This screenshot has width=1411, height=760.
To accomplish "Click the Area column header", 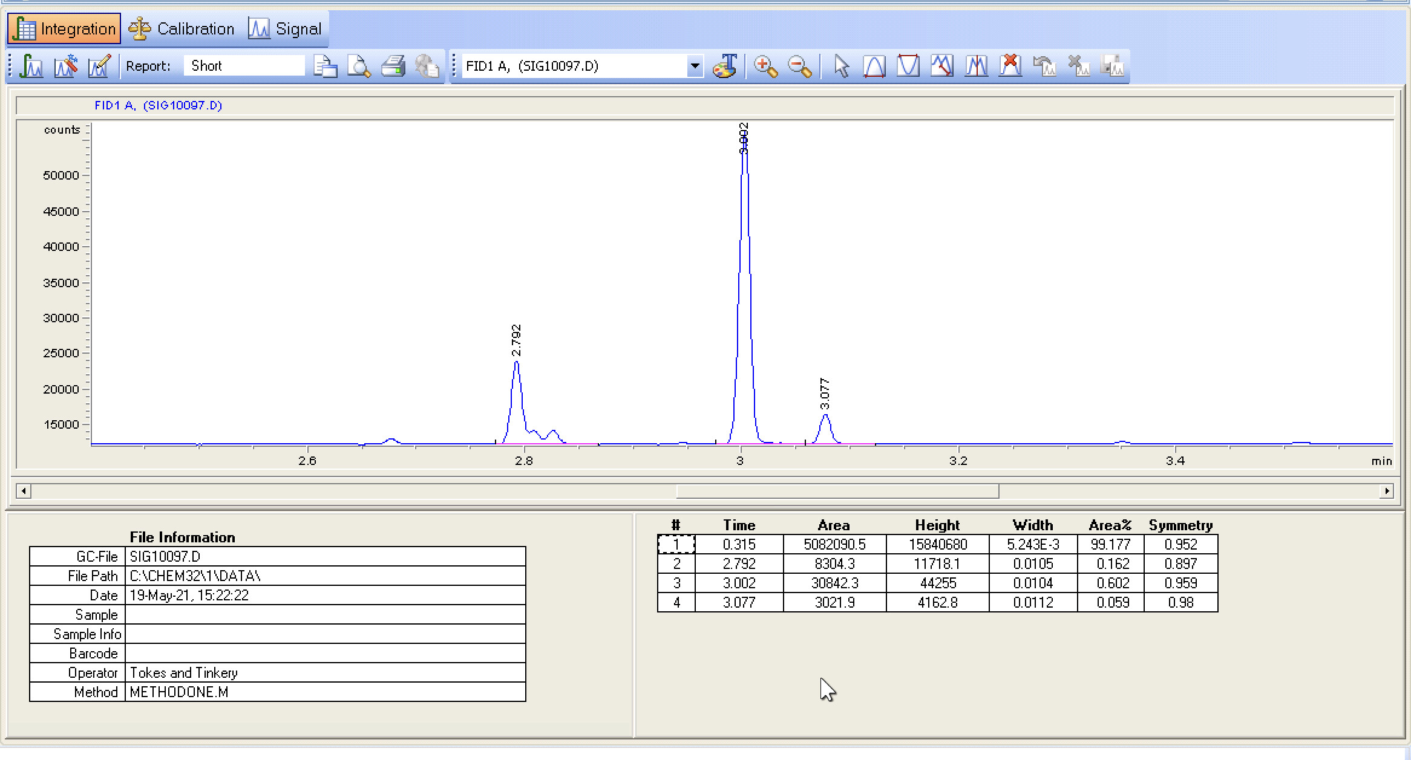I will pos(834,525).
